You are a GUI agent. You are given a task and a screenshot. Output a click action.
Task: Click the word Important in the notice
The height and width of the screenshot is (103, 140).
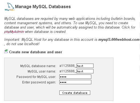coord(12,40)
